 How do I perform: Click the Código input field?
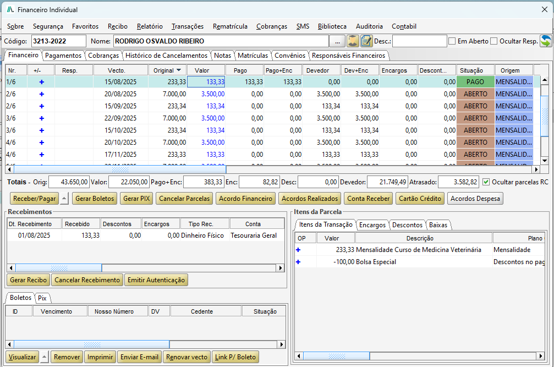click(x=59, y=41)
